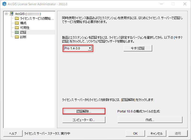Viewport: 191px width, 140px height.
Task: Open the 構成 tree item
Action: 23,23
